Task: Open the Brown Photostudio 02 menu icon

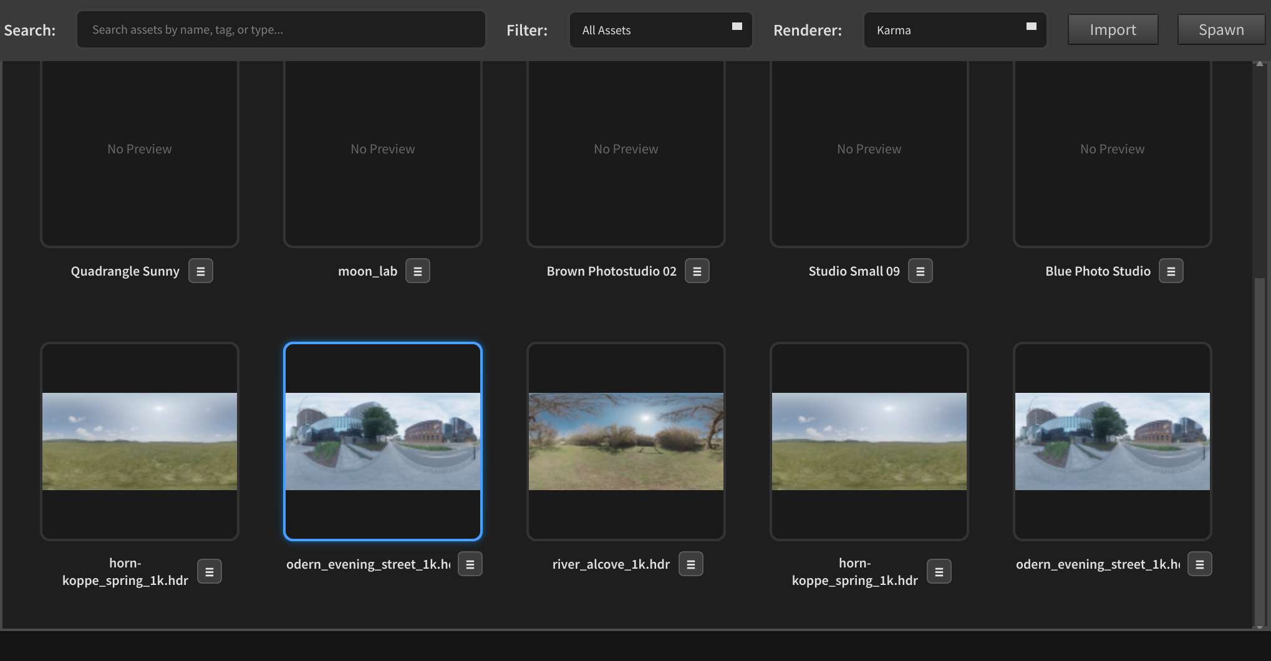Action: [697, 271]
